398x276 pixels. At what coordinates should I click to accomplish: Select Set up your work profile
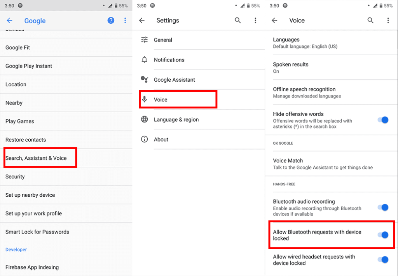66,213
